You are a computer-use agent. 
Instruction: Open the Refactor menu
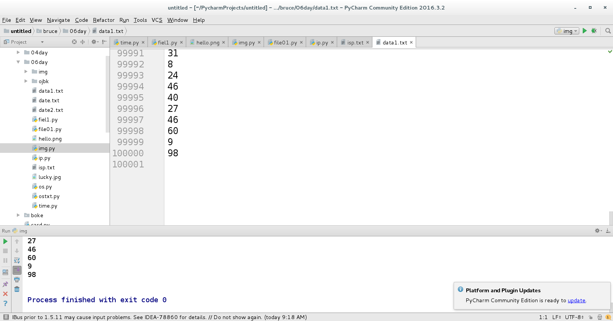click(103, 20)
